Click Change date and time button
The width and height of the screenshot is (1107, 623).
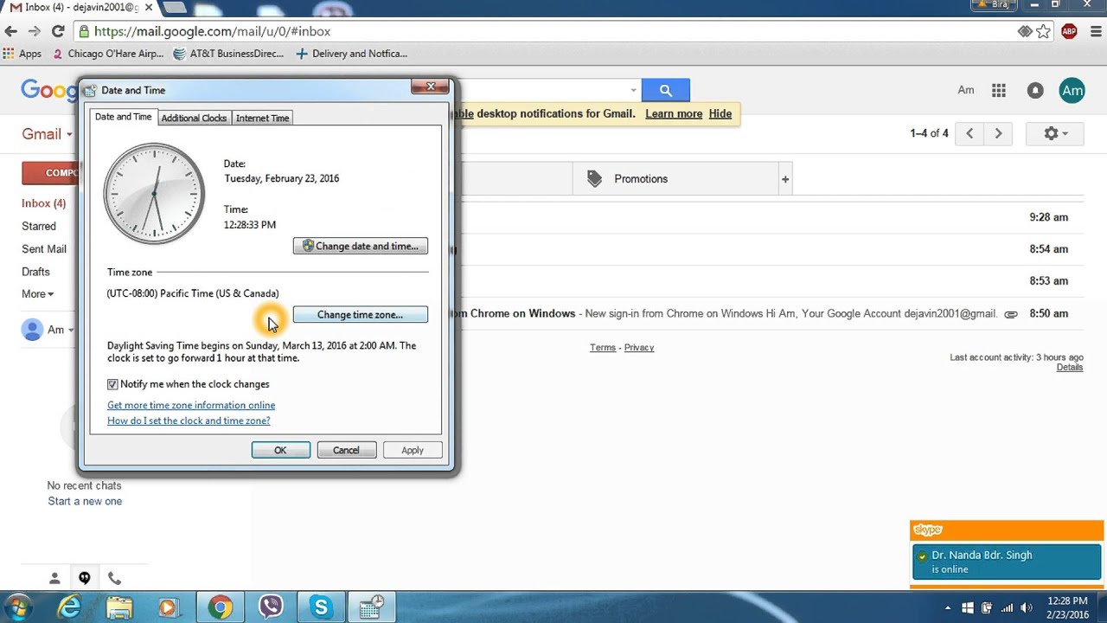[361, 247]
